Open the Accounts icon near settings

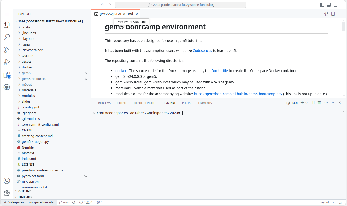(7, 181)
